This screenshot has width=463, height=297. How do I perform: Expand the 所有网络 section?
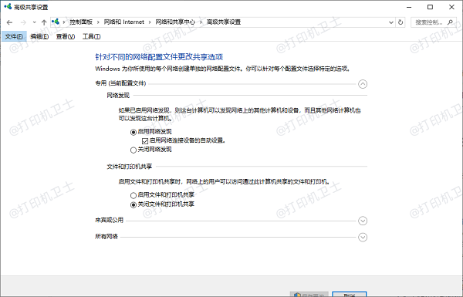363,237
